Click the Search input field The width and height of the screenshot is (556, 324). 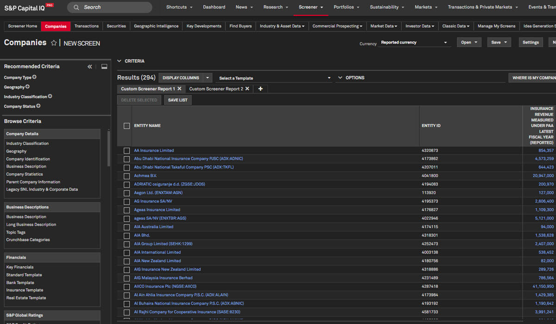pos(110,7)
